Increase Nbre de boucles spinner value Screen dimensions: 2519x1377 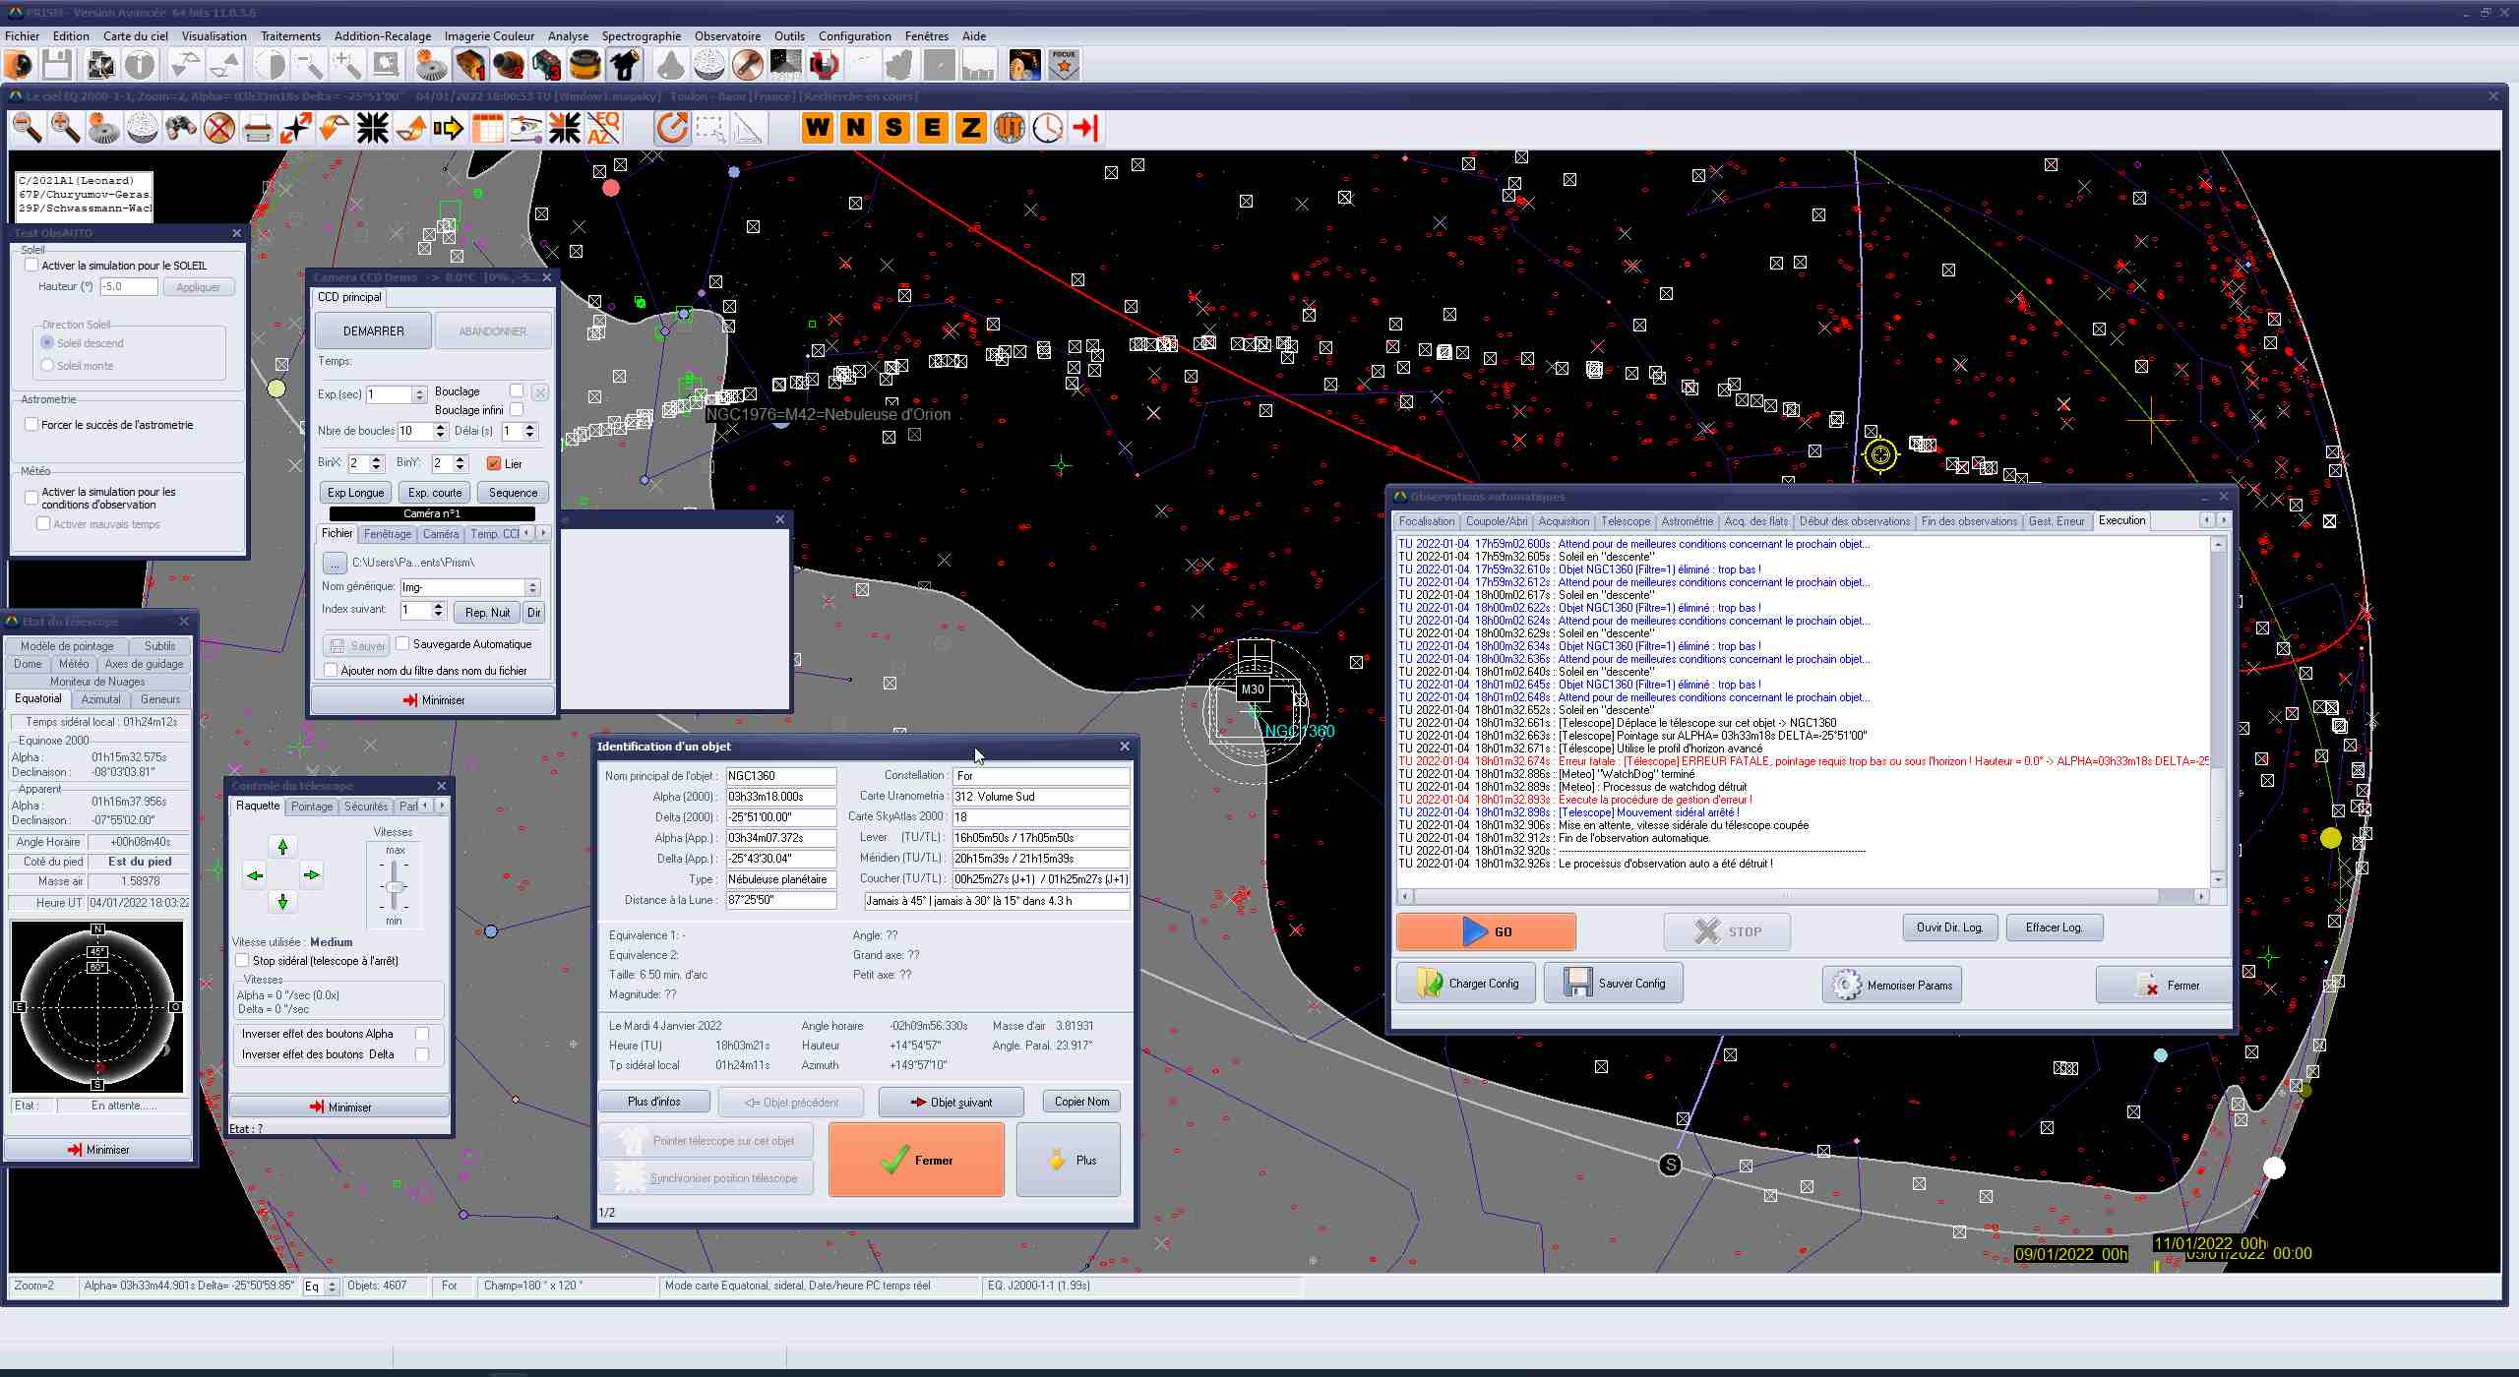(x=440, y=426)
